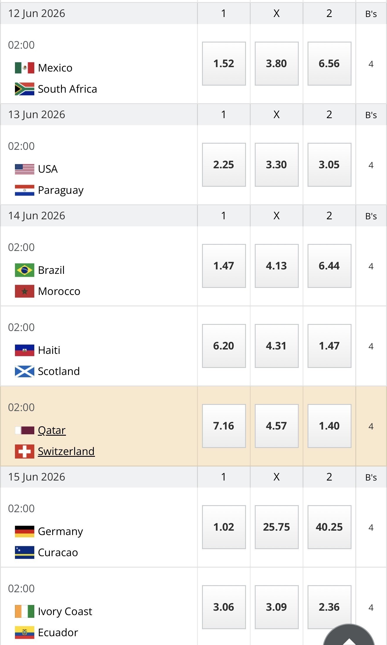
Task: Click the Germany flag icon
Action: point(24,532)
